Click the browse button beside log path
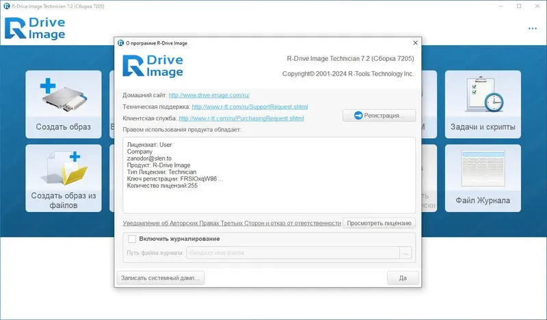This screenshot has width=547, height=320. [x=405, y=253]
